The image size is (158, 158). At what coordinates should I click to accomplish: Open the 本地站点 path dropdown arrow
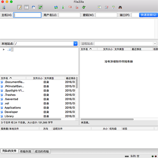pos(76,44)
